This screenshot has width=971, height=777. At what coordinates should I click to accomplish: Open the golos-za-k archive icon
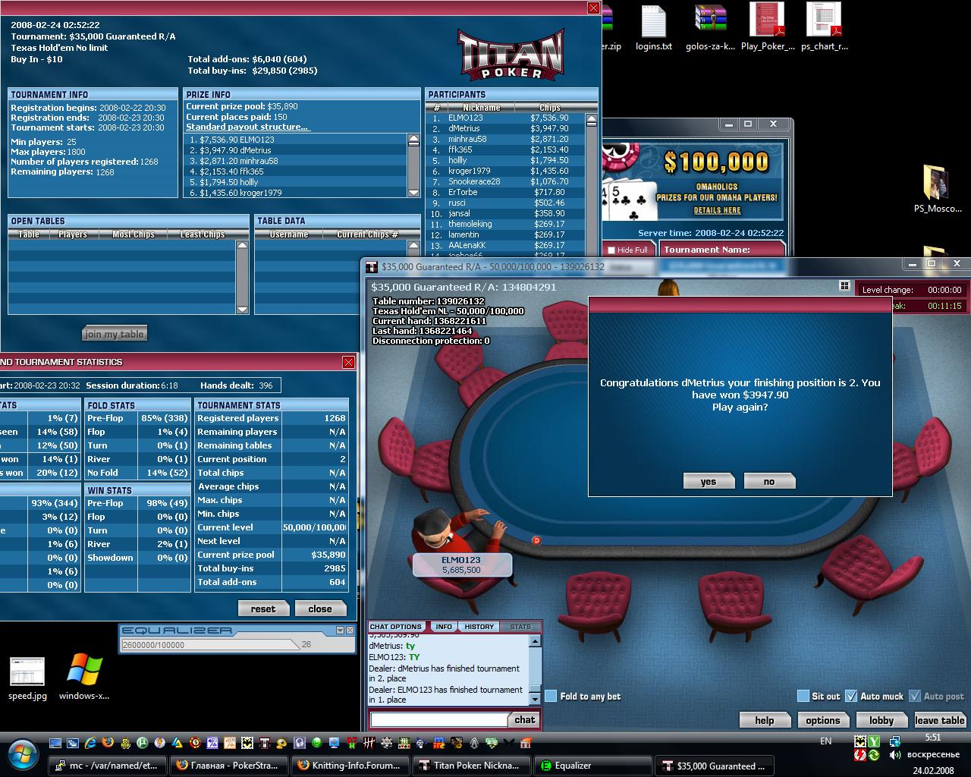click(710, 27)
